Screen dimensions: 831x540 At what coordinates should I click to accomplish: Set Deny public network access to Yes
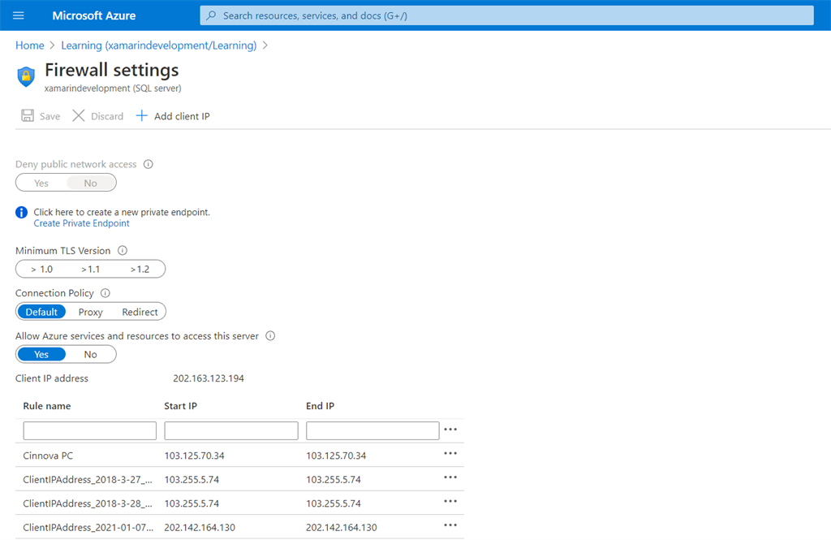click(41, 183)
